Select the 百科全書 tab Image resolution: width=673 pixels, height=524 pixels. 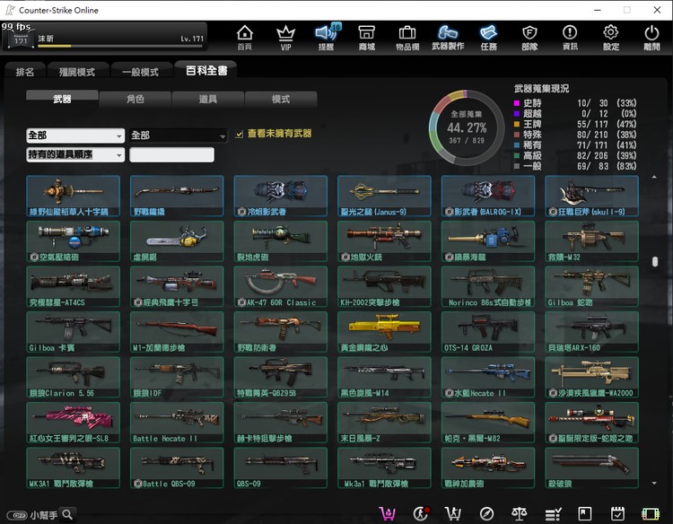tap(206, 70)
